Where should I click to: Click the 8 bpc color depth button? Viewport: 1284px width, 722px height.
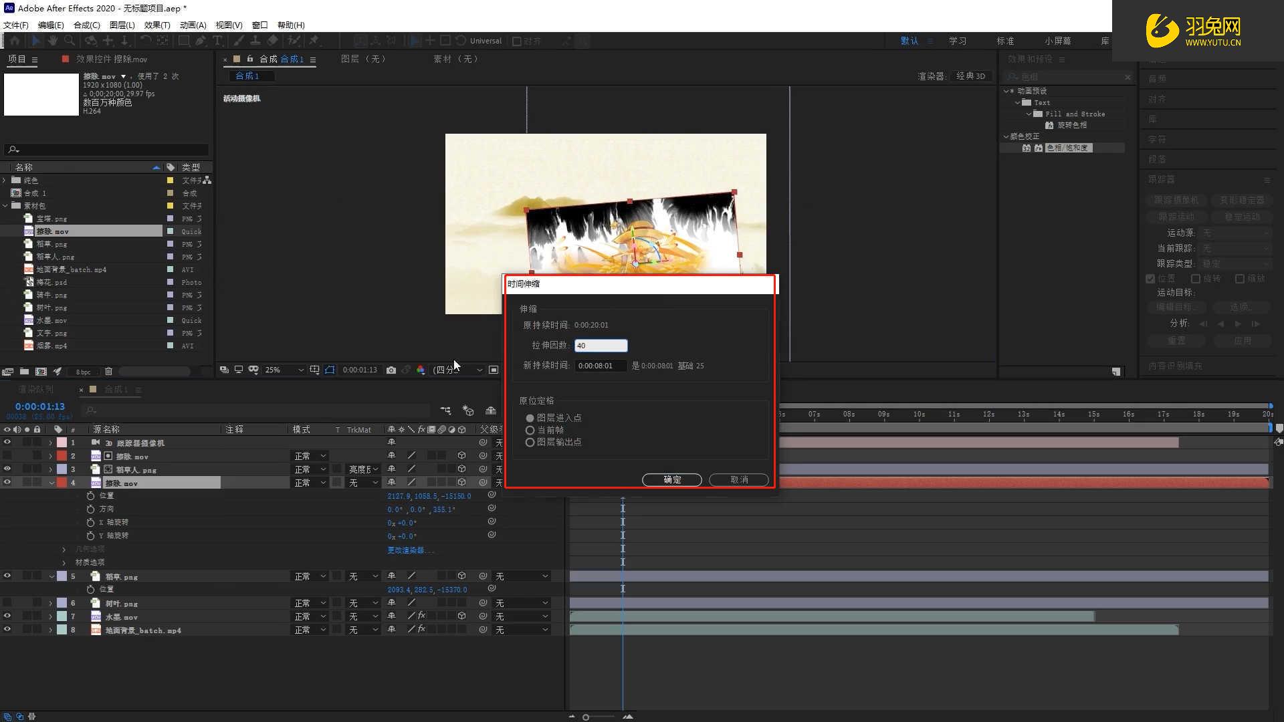click(84, 372)
